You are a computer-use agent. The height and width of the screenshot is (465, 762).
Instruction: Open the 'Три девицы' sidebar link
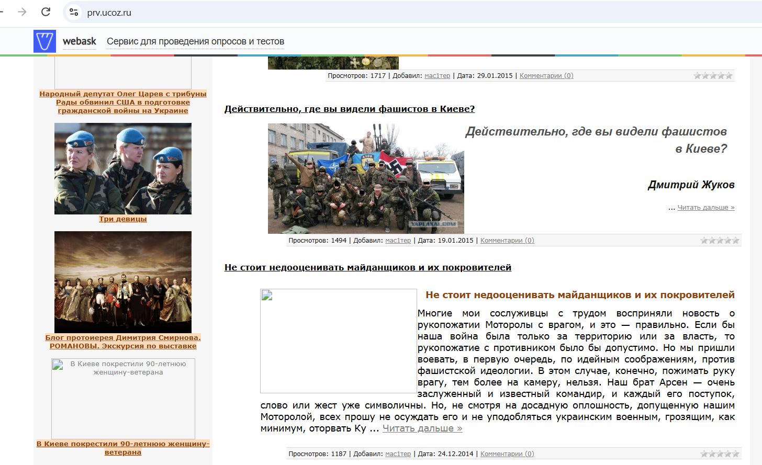point(123,219)
